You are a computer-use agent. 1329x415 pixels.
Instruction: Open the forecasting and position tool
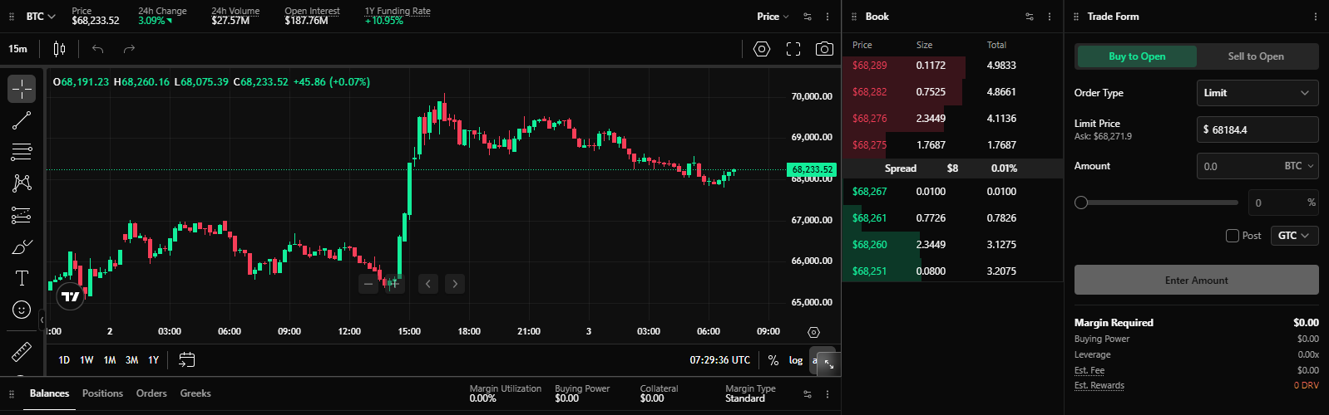pos(22,215)
